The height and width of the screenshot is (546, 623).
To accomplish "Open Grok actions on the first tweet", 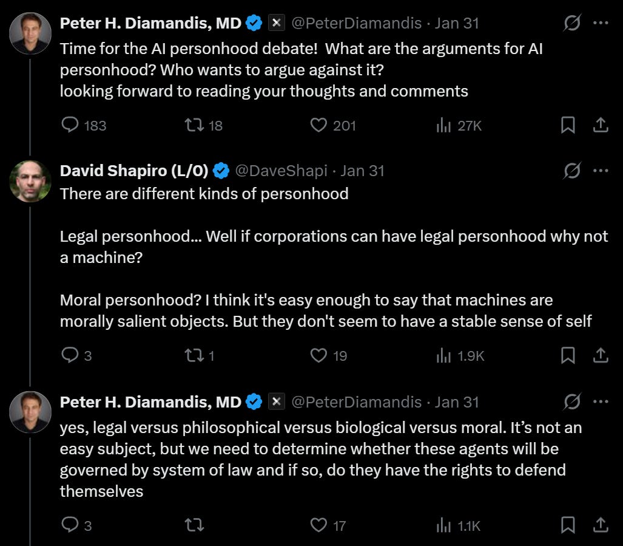I will click(571, 22).
